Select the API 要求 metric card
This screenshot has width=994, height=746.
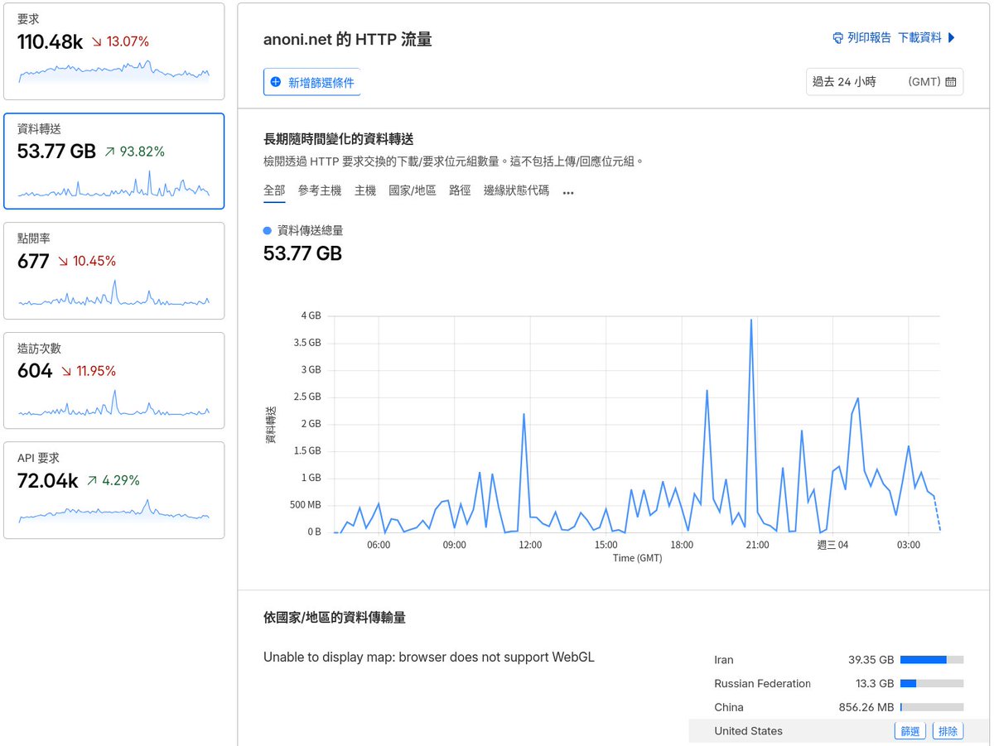tap(114, 490)
